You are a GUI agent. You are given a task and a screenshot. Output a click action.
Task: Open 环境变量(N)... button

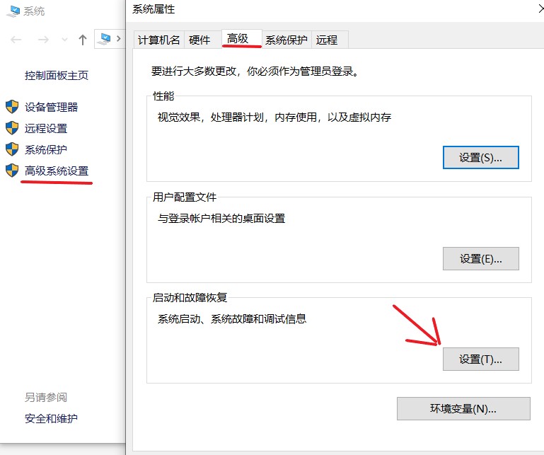pos(463,408)
